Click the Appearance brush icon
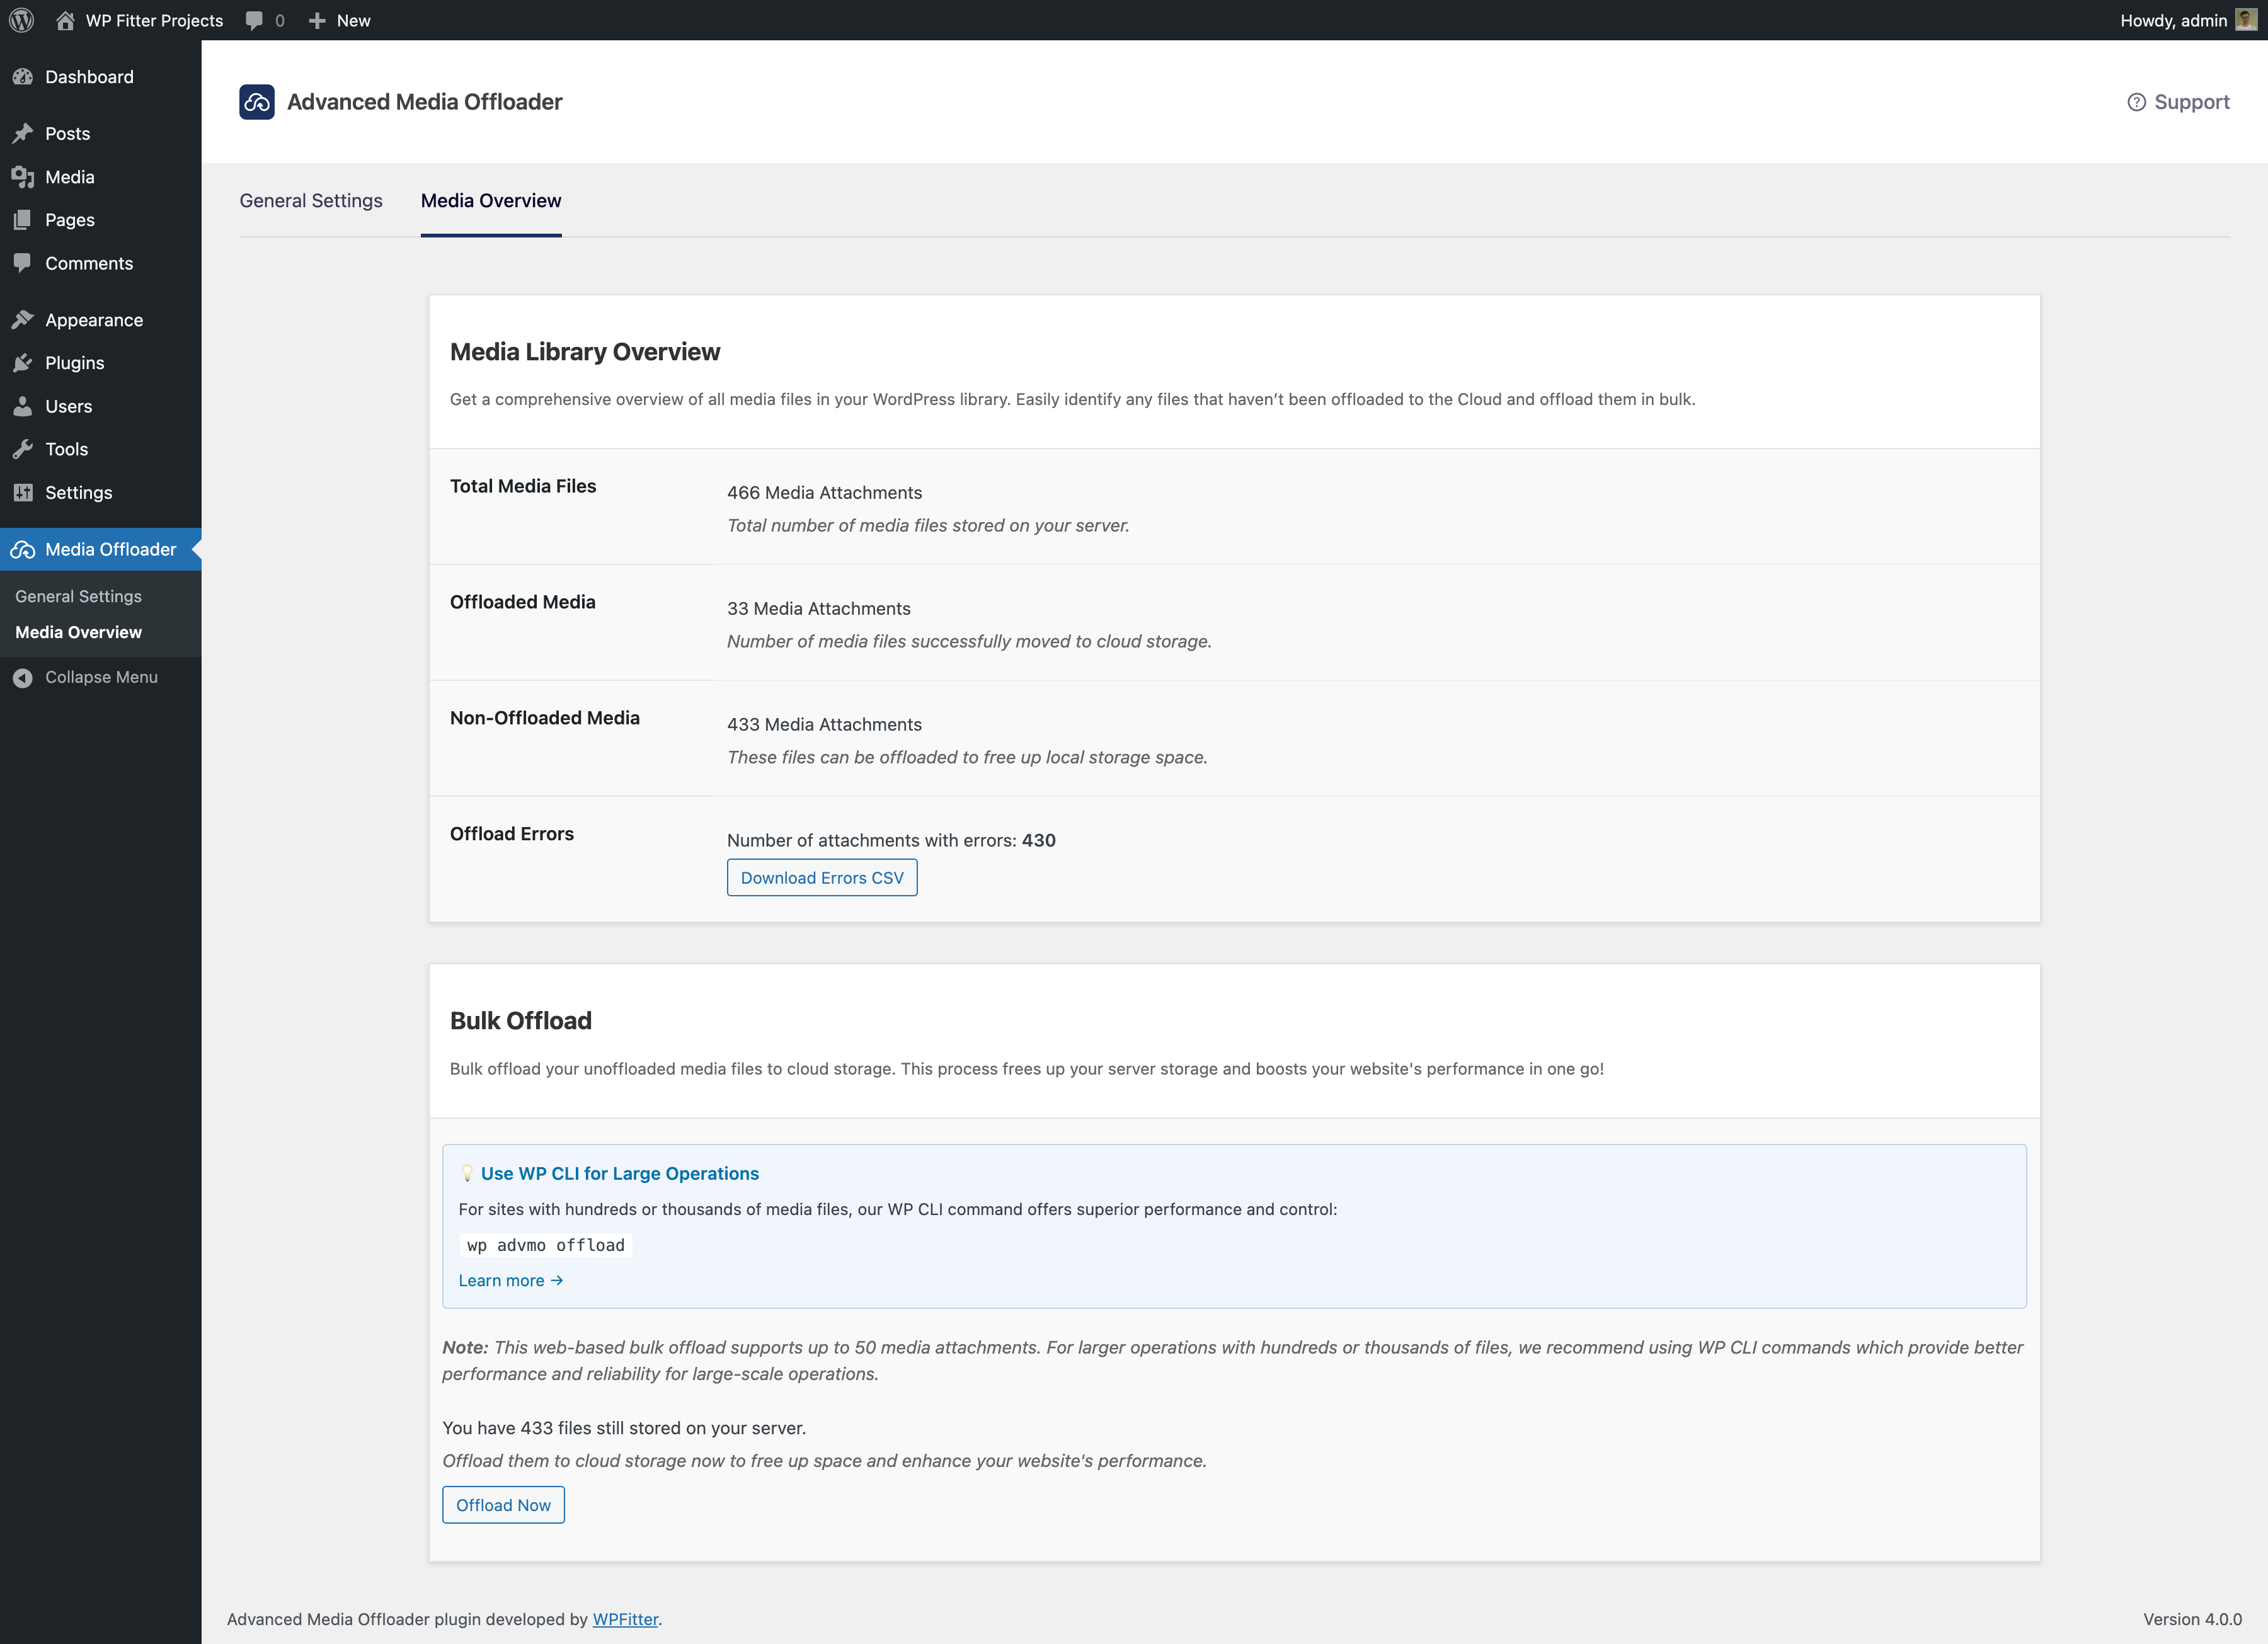 pyautogui.click(x=23, y=320)
